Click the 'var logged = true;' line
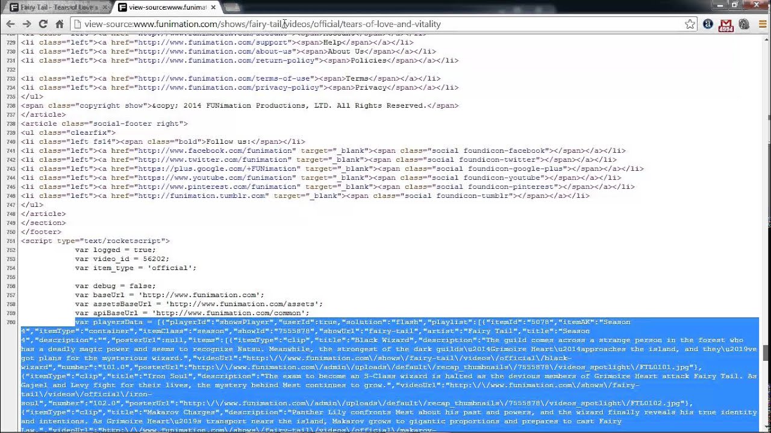This screenshot has height=433, width=771. point(116,250)
